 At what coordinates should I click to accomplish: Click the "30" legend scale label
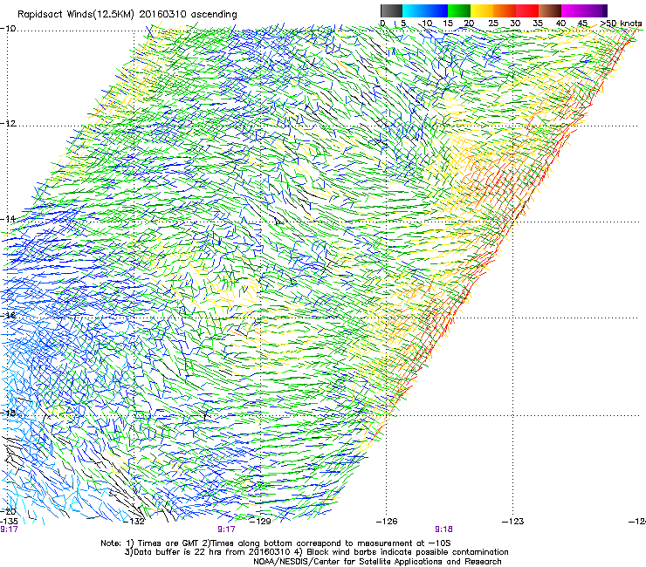pyautogui.click(x=515, y=24)
